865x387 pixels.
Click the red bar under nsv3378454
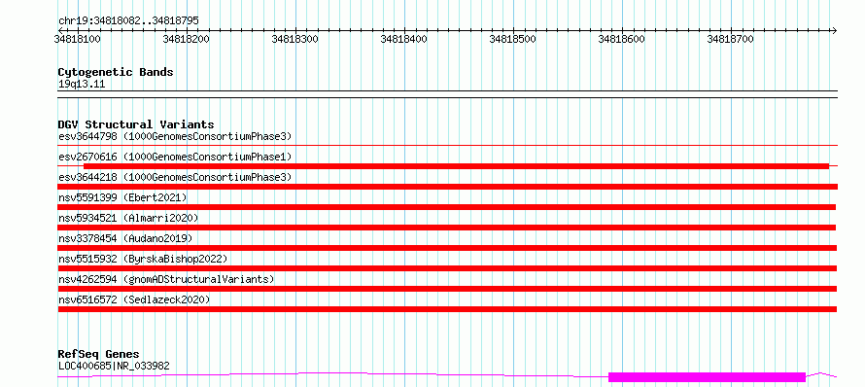click(447, 248)
